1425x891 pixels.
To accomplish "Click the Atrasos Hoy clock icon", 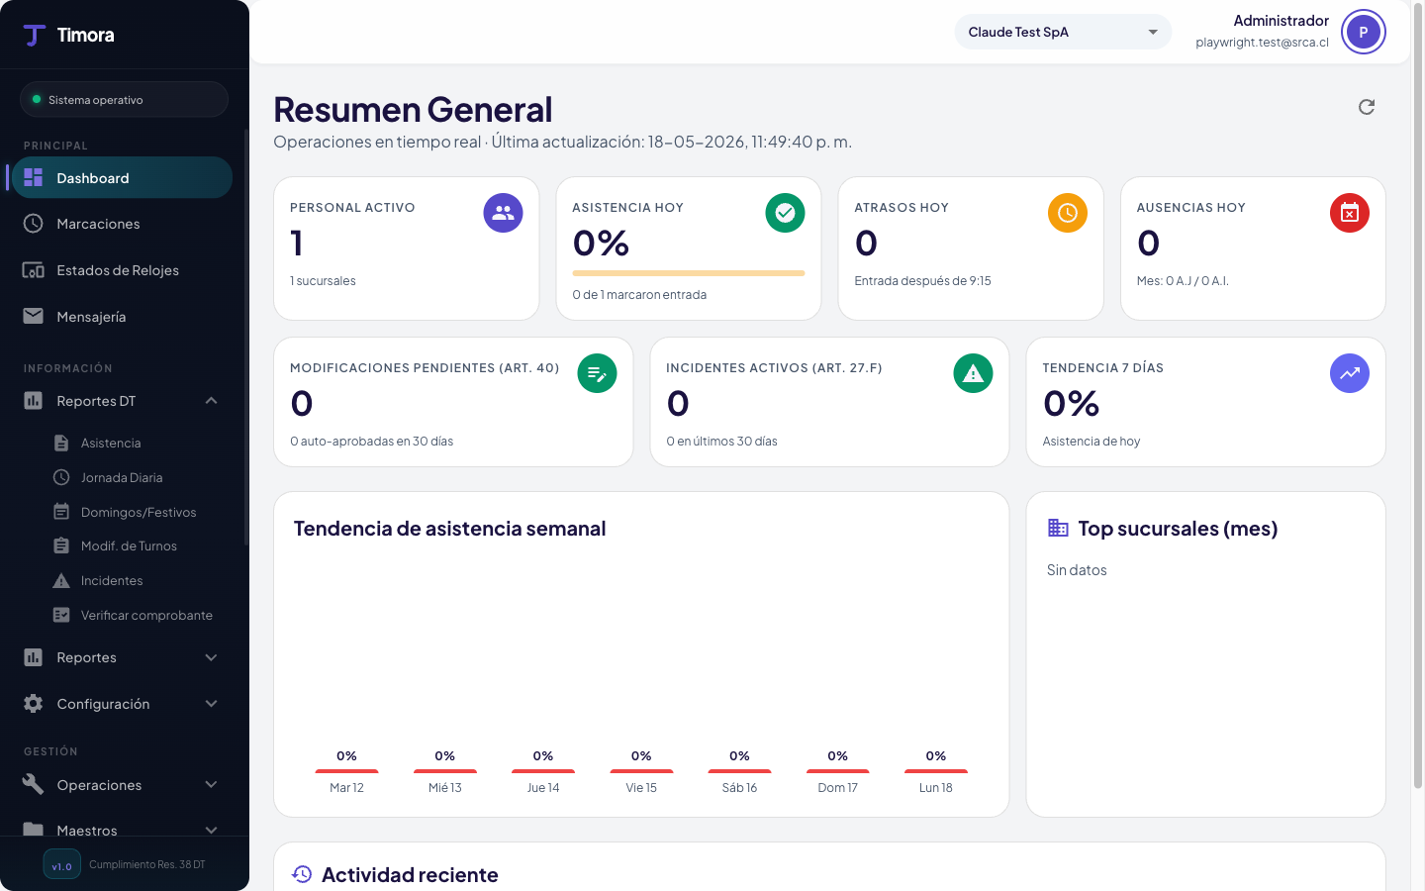I will point(1068,213).
